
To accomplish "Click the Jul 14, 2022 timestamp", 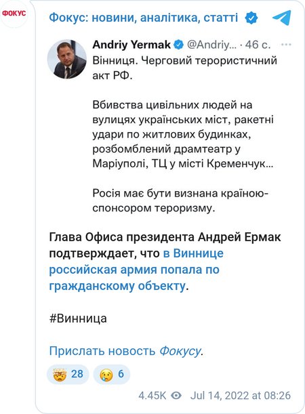I will [x=241, y=396].
